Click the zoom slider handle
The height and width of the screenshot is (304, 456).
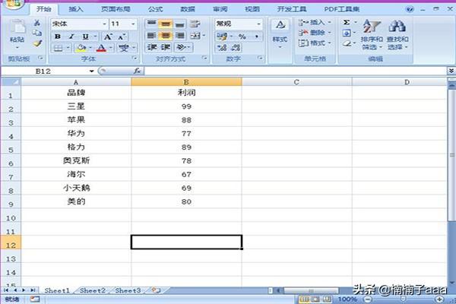(x=403, y=299)
